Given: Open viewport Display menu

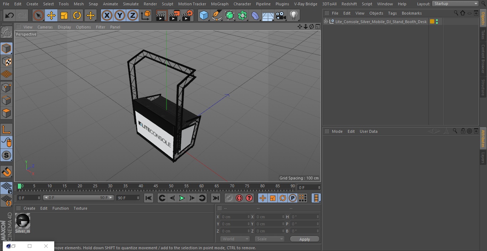Looking at the screenshot, I should [x=64, y=27].
